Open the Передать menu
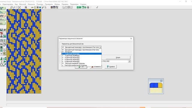The image size is (192, 108). (65, 4)
